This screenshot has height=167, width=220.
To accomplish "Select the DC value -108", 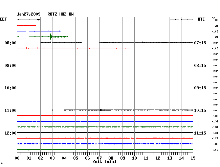I will click(x=215, y=31).
